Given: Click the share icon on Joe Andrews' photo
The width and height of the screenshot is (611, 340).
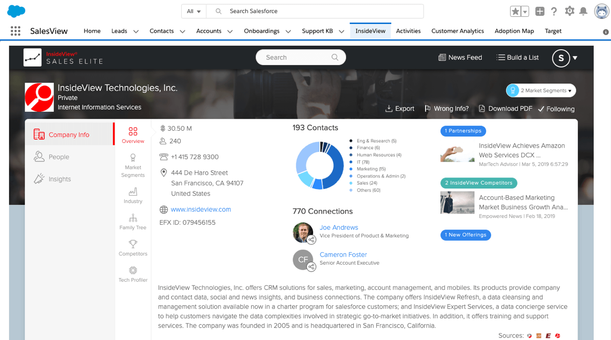Looking at the screenshot, I should point(311,240).
